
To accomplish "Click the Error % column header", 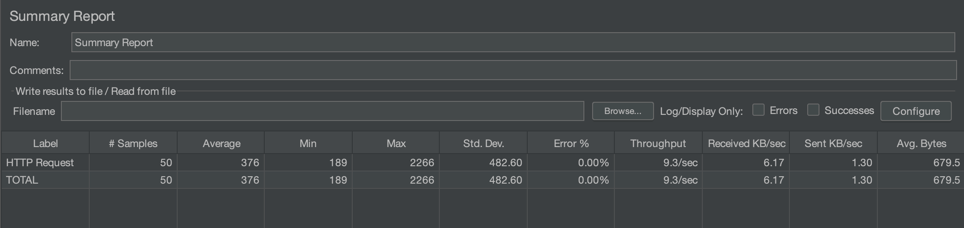I will coord(571,143).
